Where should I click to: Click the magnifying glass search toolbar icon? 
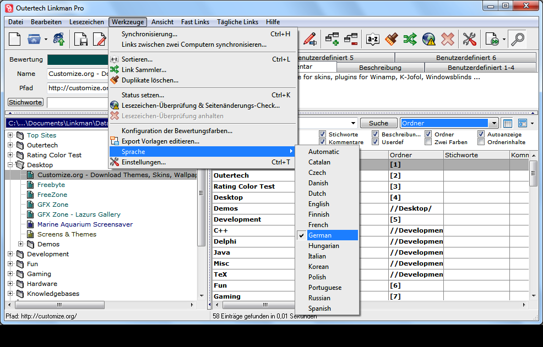click(518, 39)
